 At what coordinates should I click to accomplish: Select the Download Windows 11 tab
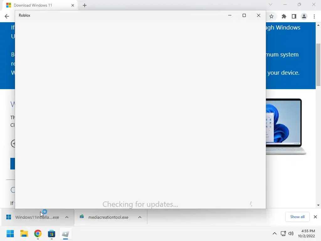click(40, 5)
